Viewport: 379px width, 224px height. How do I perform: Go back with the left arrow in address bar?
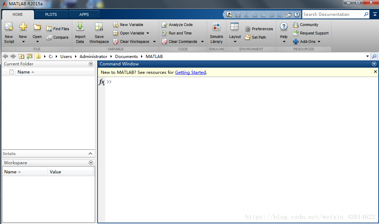tap(5, 56)
